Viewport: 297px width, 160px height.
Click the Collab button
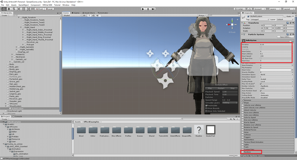(x=240, y=9)
